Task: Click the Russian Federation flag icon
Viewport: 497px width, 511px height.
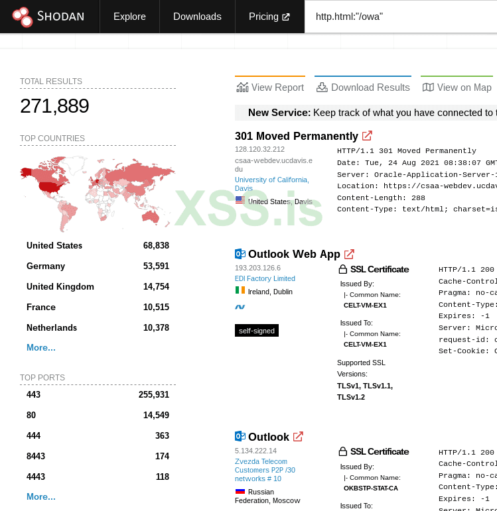Action: coord(240,491)
